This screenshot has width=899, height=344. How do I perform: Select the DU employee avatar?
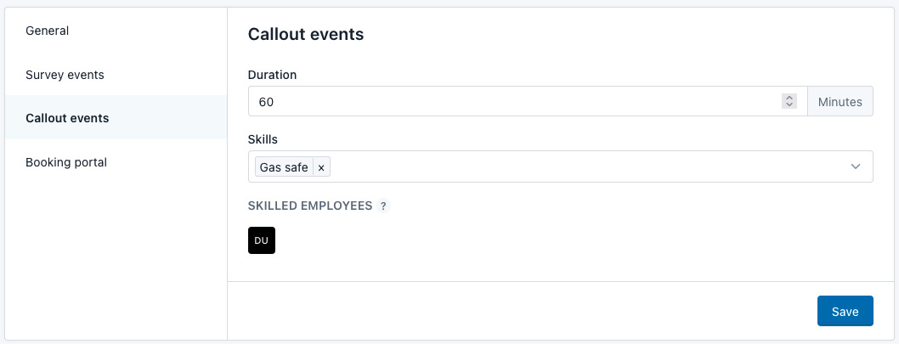tap(262, 240)
